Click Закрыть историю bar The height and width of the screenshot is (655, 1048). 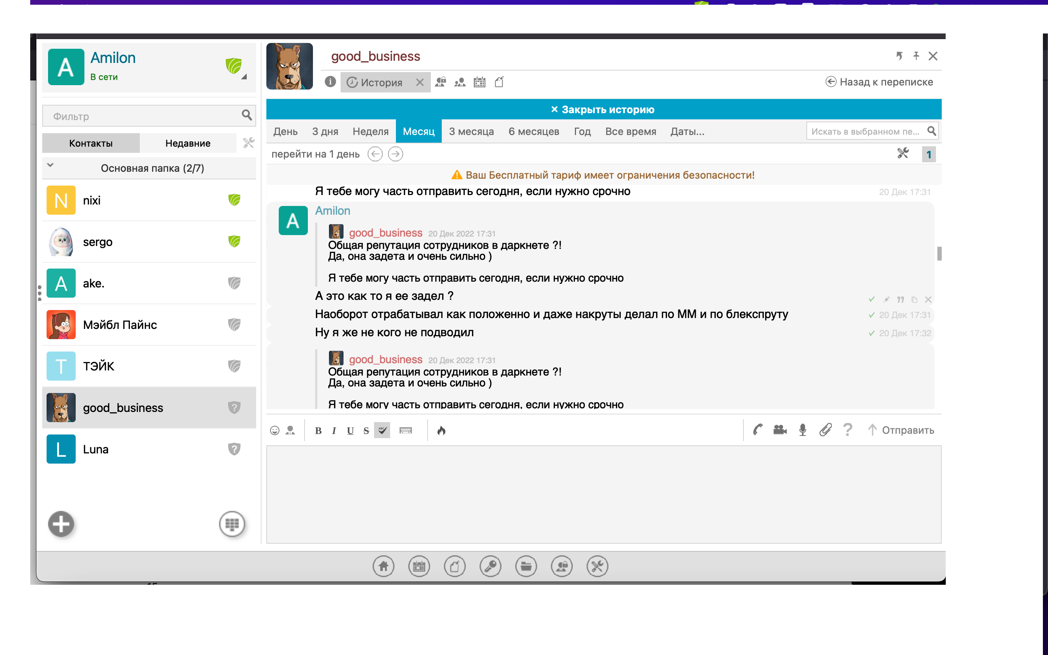[604, 109]
